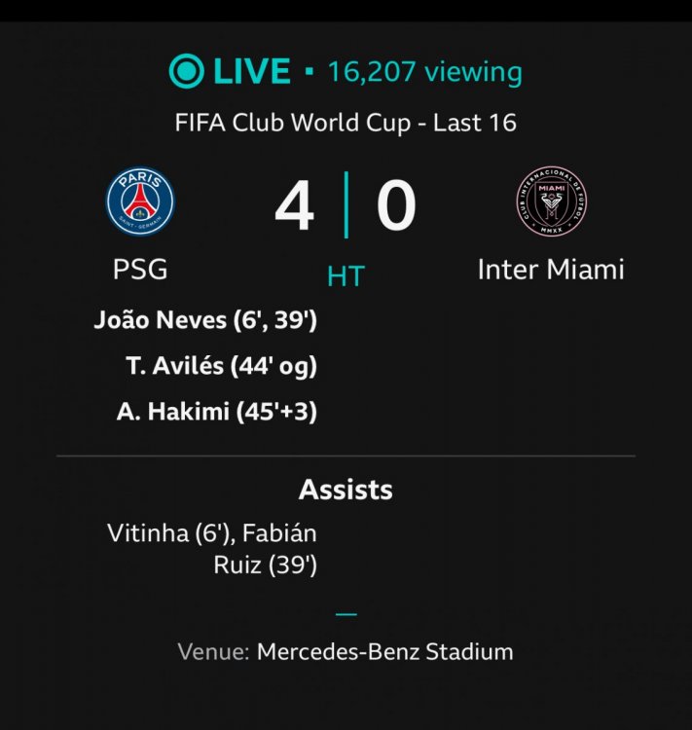Click the Assists heading
692x730 pixels.
tap(346, 490)
